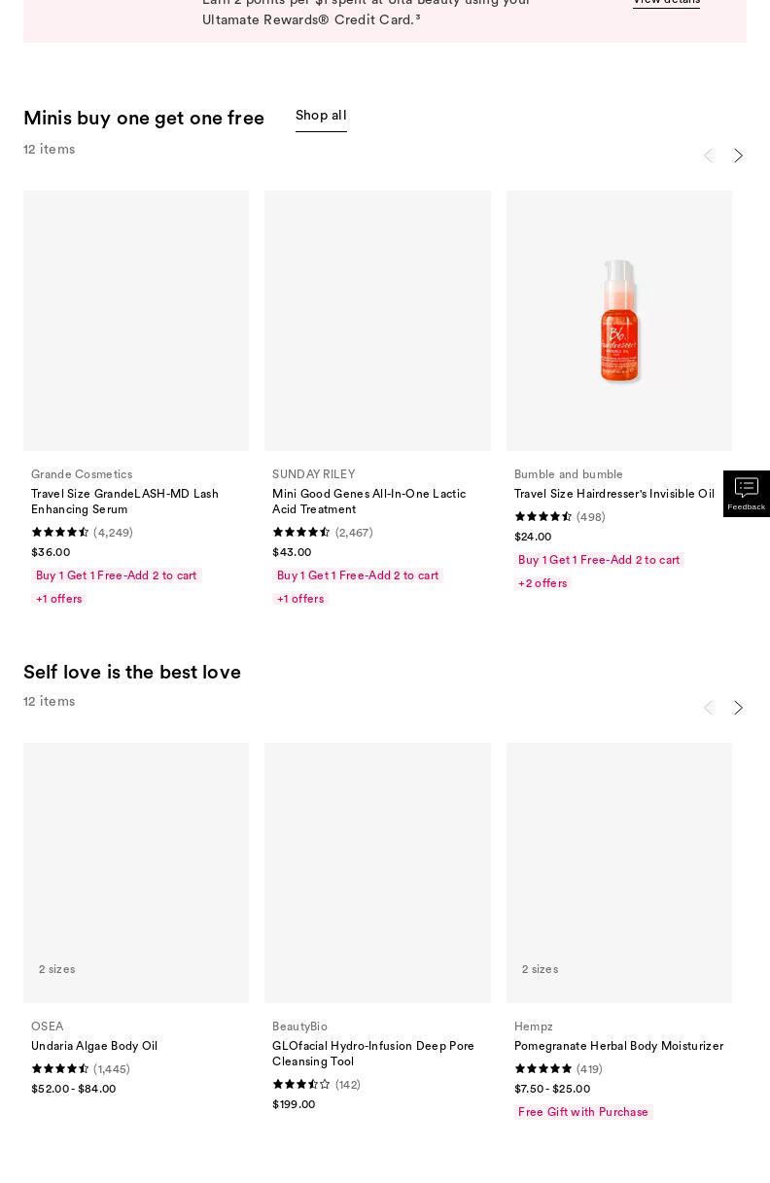This screenshot has width=770, height=1183.
Task: Expand +2 offers on Bumble and bumble oil
Action: (542, 583)
